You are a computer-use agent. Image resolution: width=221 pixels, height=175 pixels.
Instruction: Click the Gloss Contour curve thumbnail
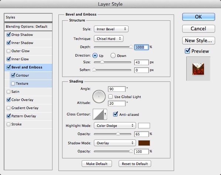(98, 114)
